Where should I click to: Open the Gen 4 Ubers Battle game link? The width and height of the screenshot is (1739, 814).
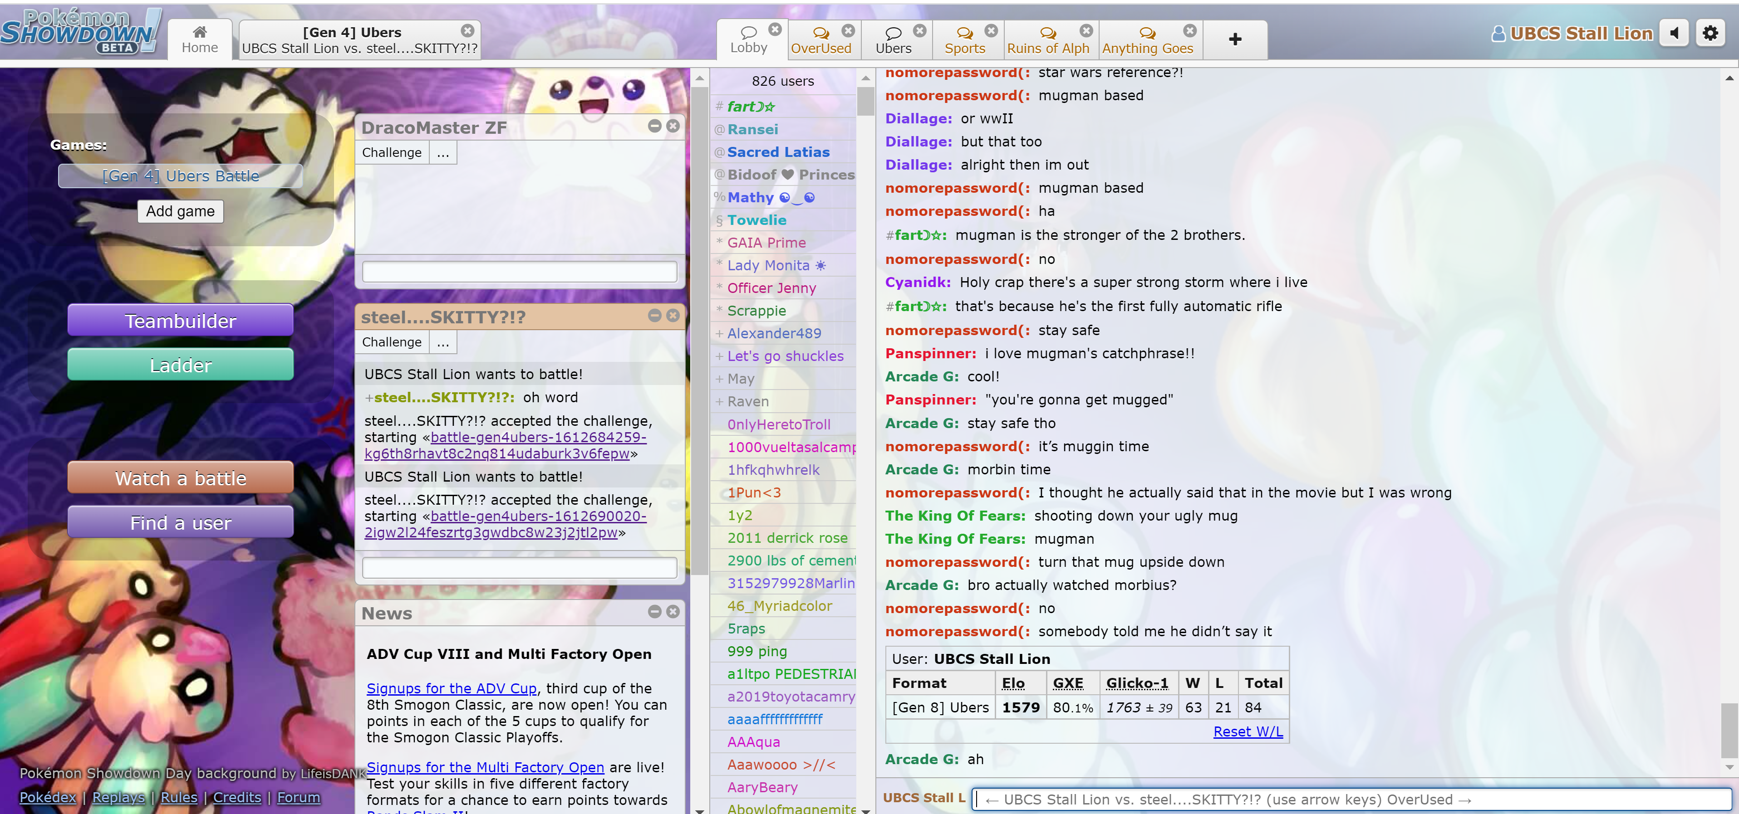[x=180, y=176]
